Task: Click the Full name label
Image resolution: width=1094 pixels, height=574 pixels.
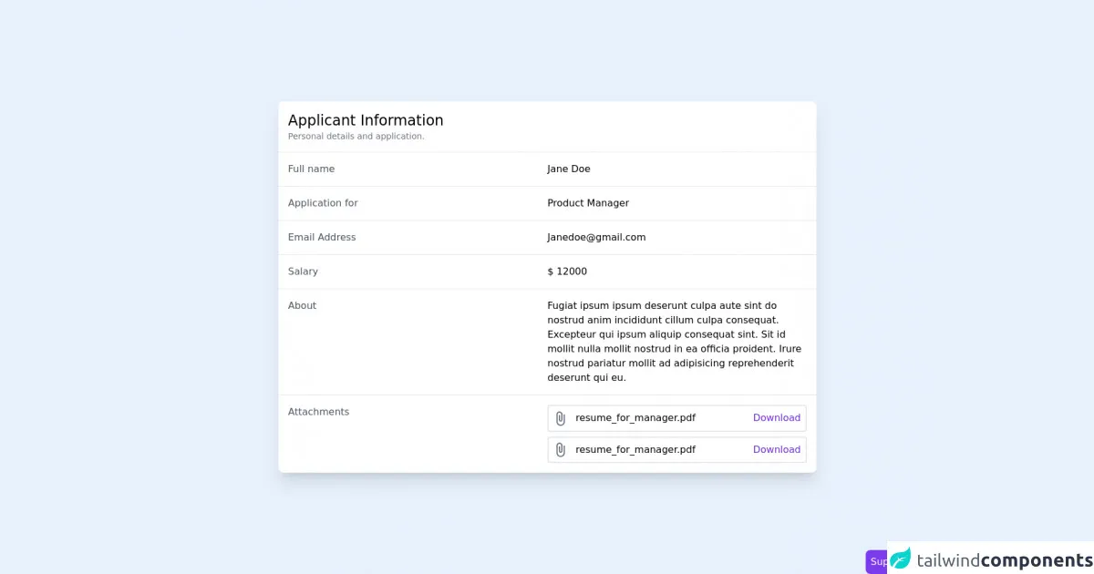Action: (312, 169)
